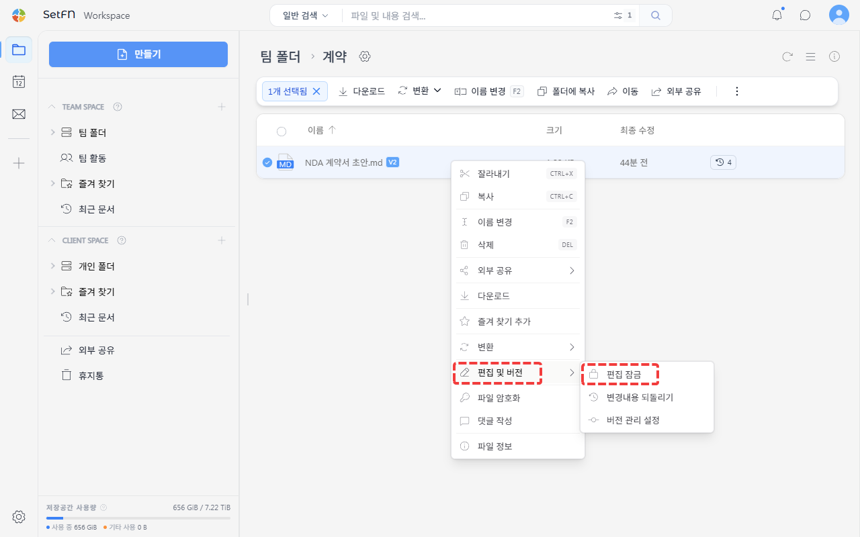Uncheck the NDA 계약서 초안.md row
The height and width of the screenshot is (537, 860).
(x=267, y=162)
